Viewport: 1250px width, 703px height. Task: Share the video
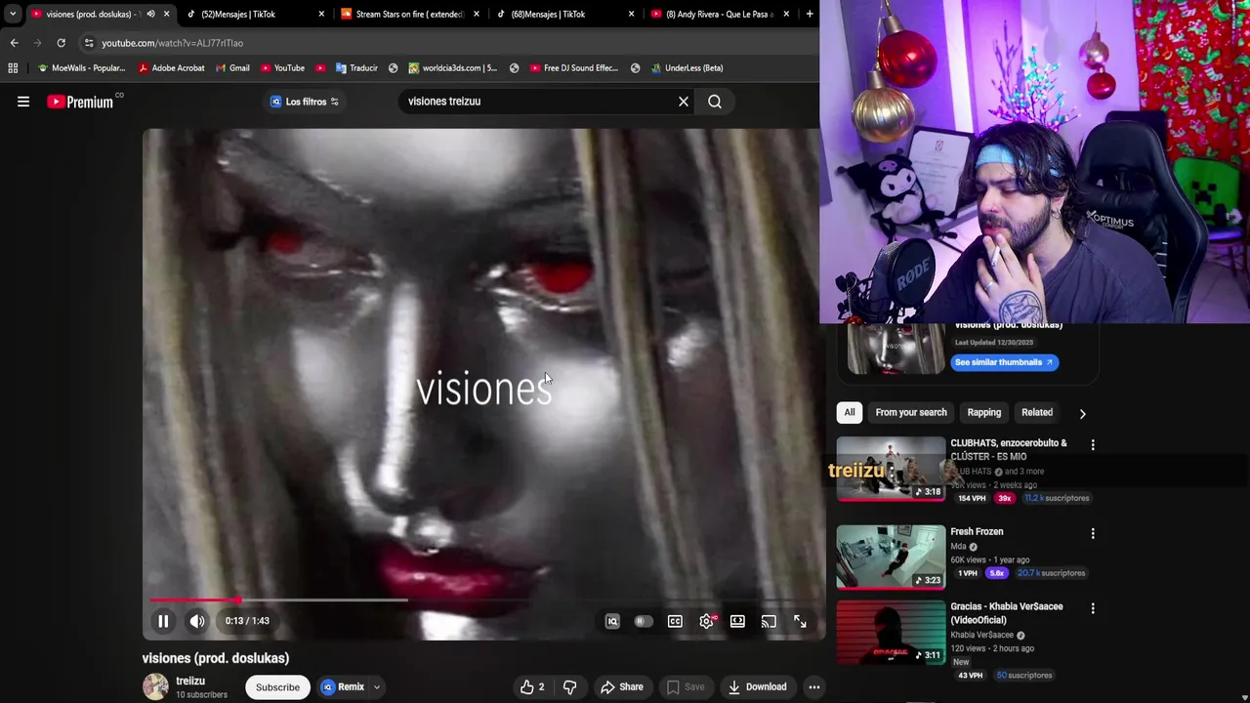click(x=622, y=687)
